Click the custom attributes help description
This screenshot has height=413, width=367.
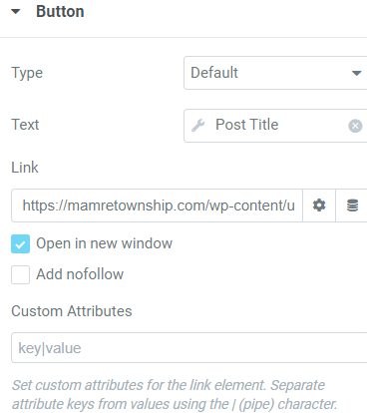point(175,395)
